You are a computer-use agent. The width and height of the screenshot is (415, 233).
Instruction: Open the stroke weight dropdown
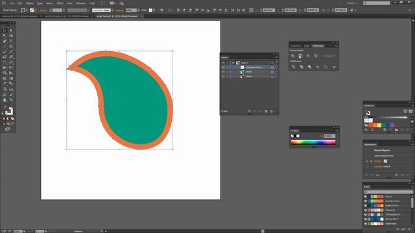pos(64,10)
